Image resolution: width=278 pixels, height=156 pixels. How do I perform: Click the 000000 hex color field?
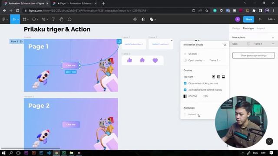click(192, 96)
